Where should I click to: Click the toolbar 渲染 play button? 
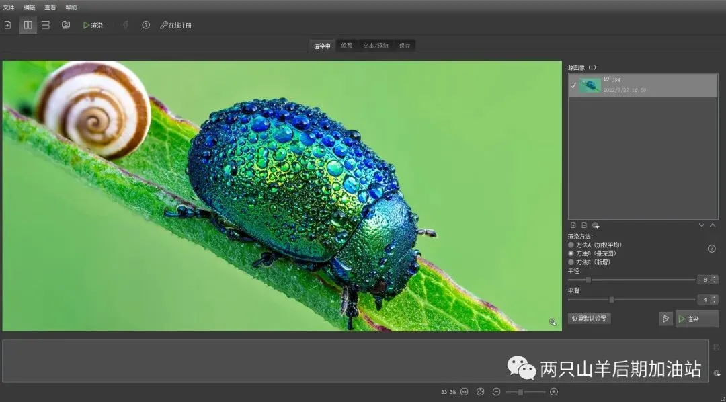click(x=93, y=26)
